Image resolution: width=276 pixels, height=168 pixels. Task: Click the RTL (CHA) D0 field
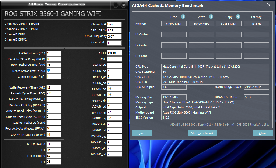54,144
